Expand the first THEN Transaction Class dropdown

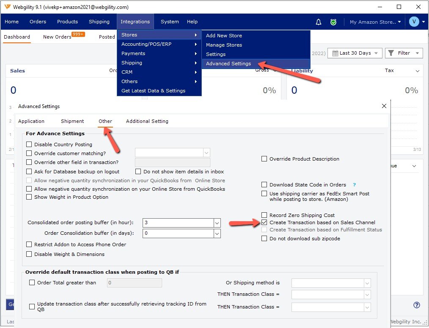(x=367, y=295)
